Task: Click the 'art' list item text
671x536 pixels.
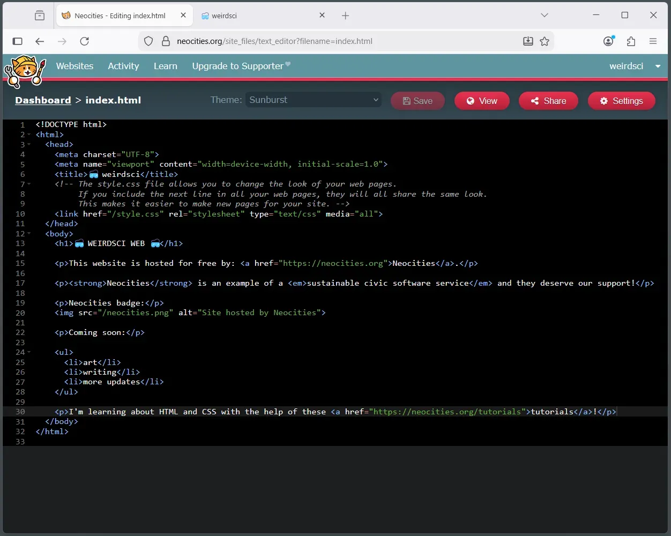Action: (x=90, y=362)
